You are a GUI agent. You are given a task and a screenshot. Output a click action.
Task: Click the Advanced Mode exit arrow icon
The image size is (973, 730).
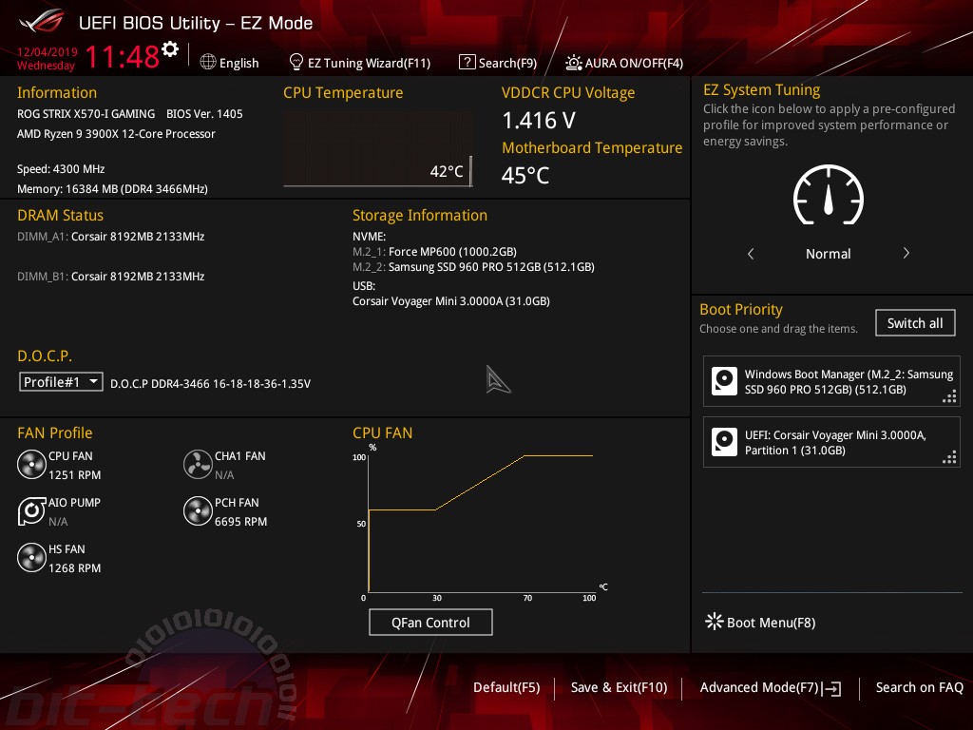click(832, 688)
